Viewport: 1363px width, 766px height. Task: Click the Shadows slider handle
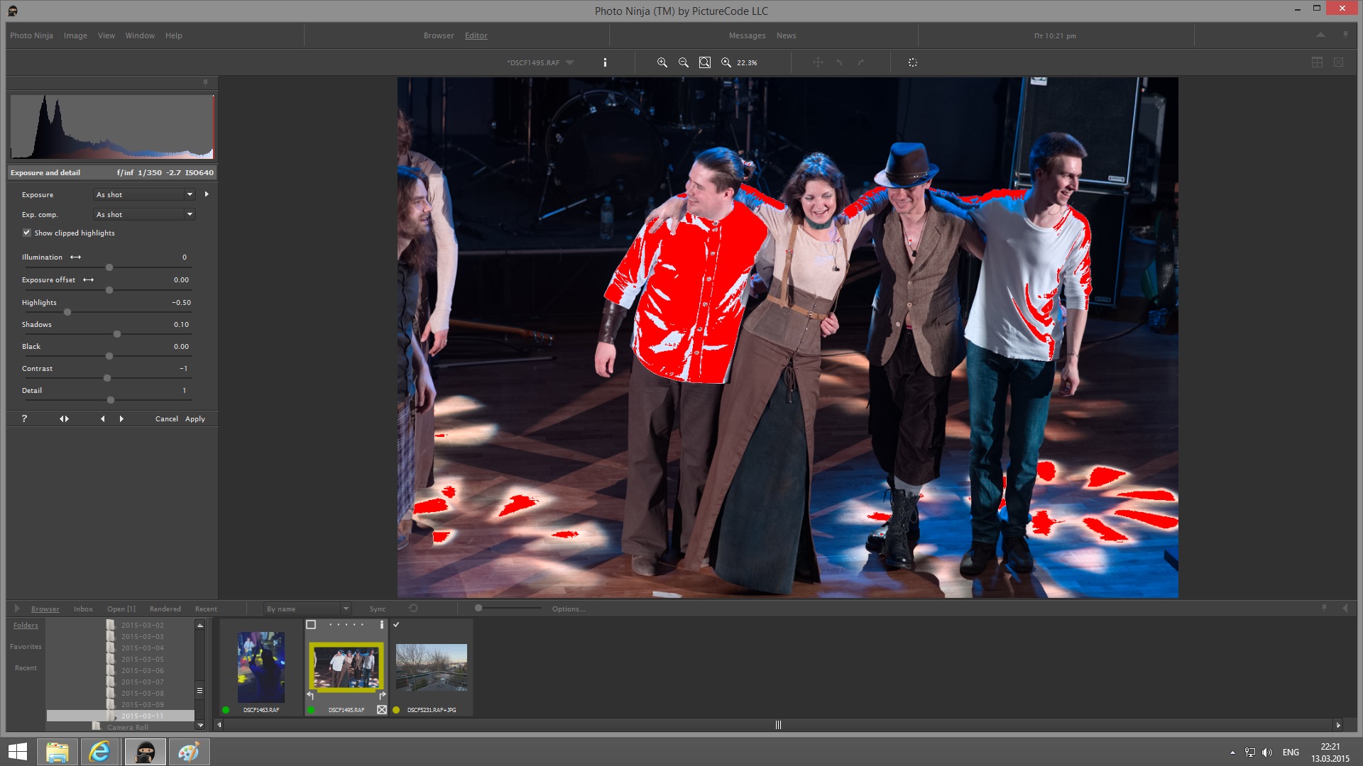pos(117,334)
